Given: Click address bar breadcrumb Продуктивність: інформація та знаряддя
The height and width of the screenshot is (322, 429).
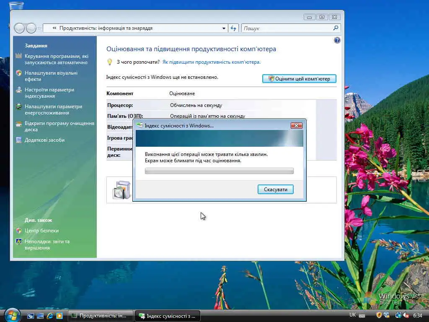Looking at the screenshot, I should (x=106, y=28).
